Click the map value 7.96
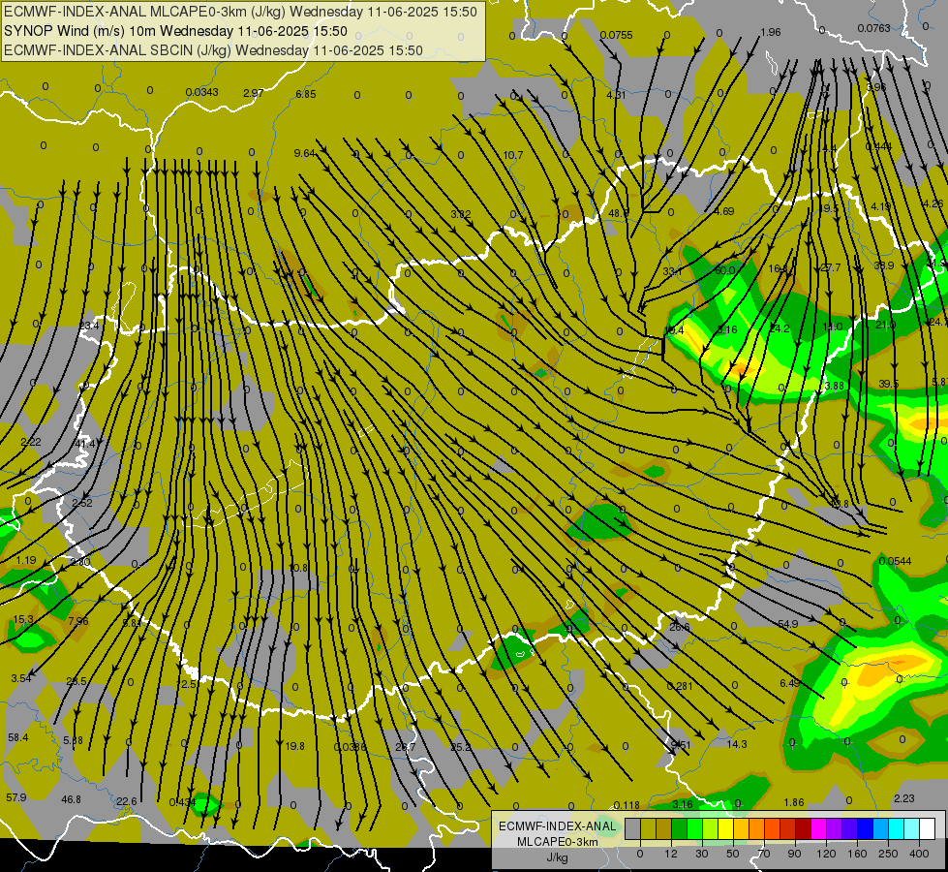 pyautogui.click(x=78, y=621)
